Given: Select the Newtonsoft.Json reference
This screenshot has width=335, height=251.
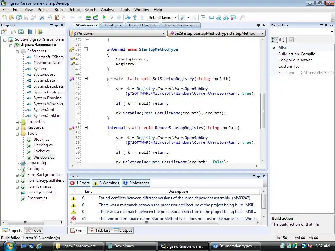Looking at the screenshot, I should [x=48, y=63].
